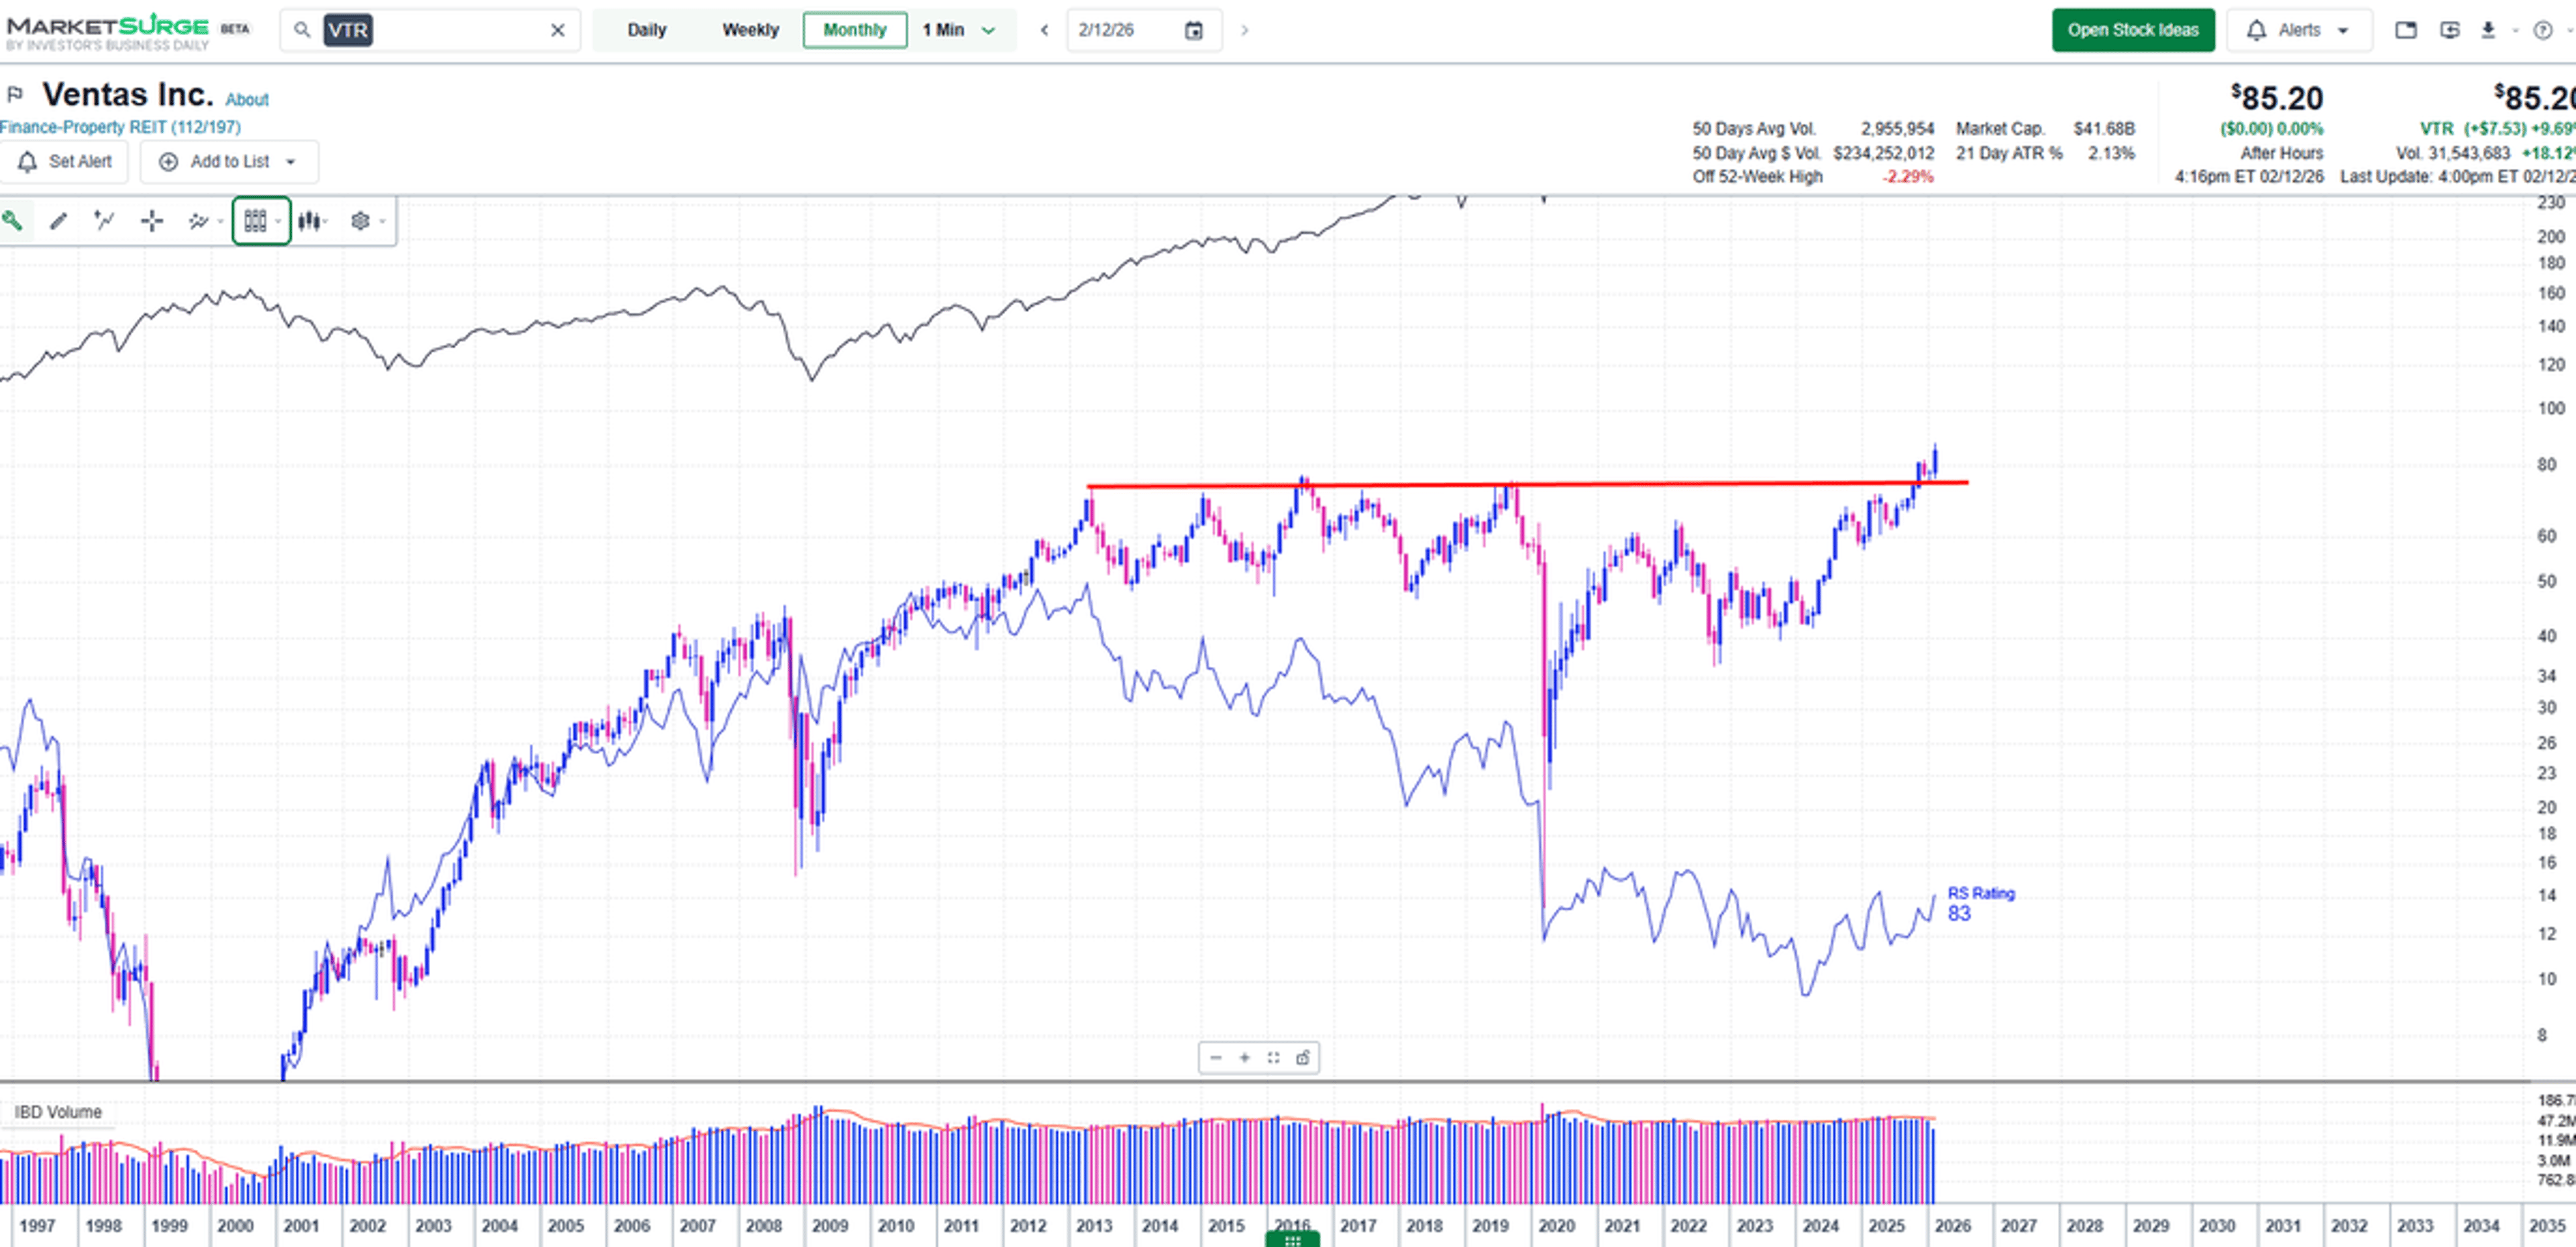
Task: Switch to the Weekly timeframe
Action: (x=750, y=30)
